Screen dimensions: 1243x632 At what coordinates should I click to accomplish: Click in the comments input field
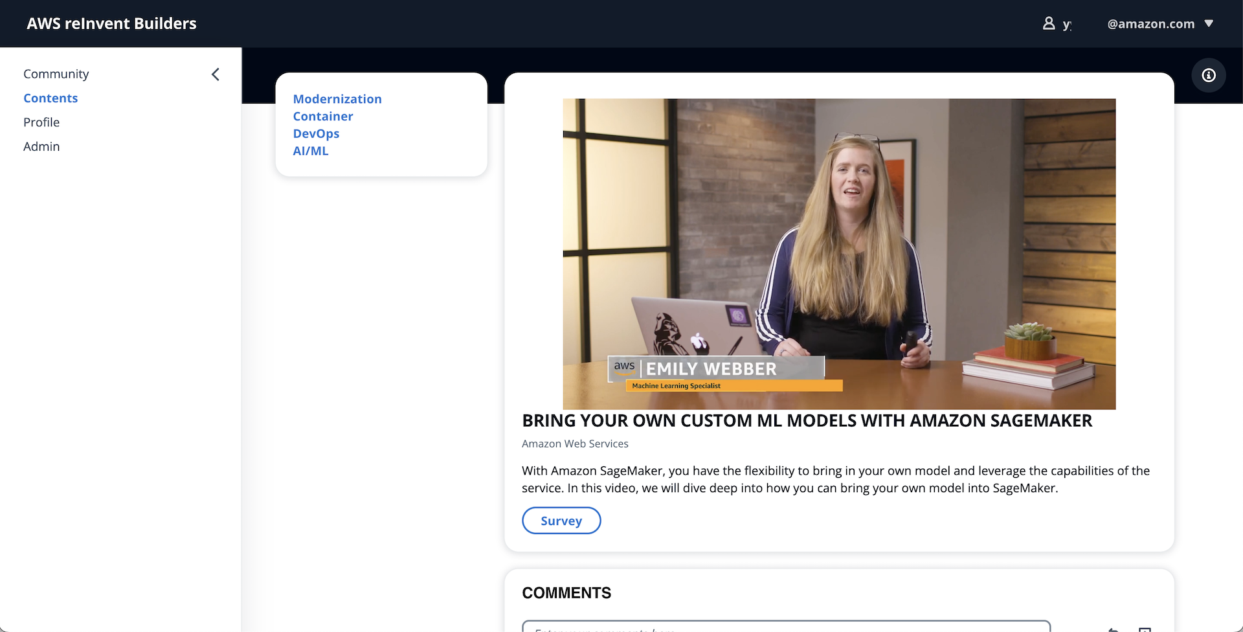coord(786,626)
